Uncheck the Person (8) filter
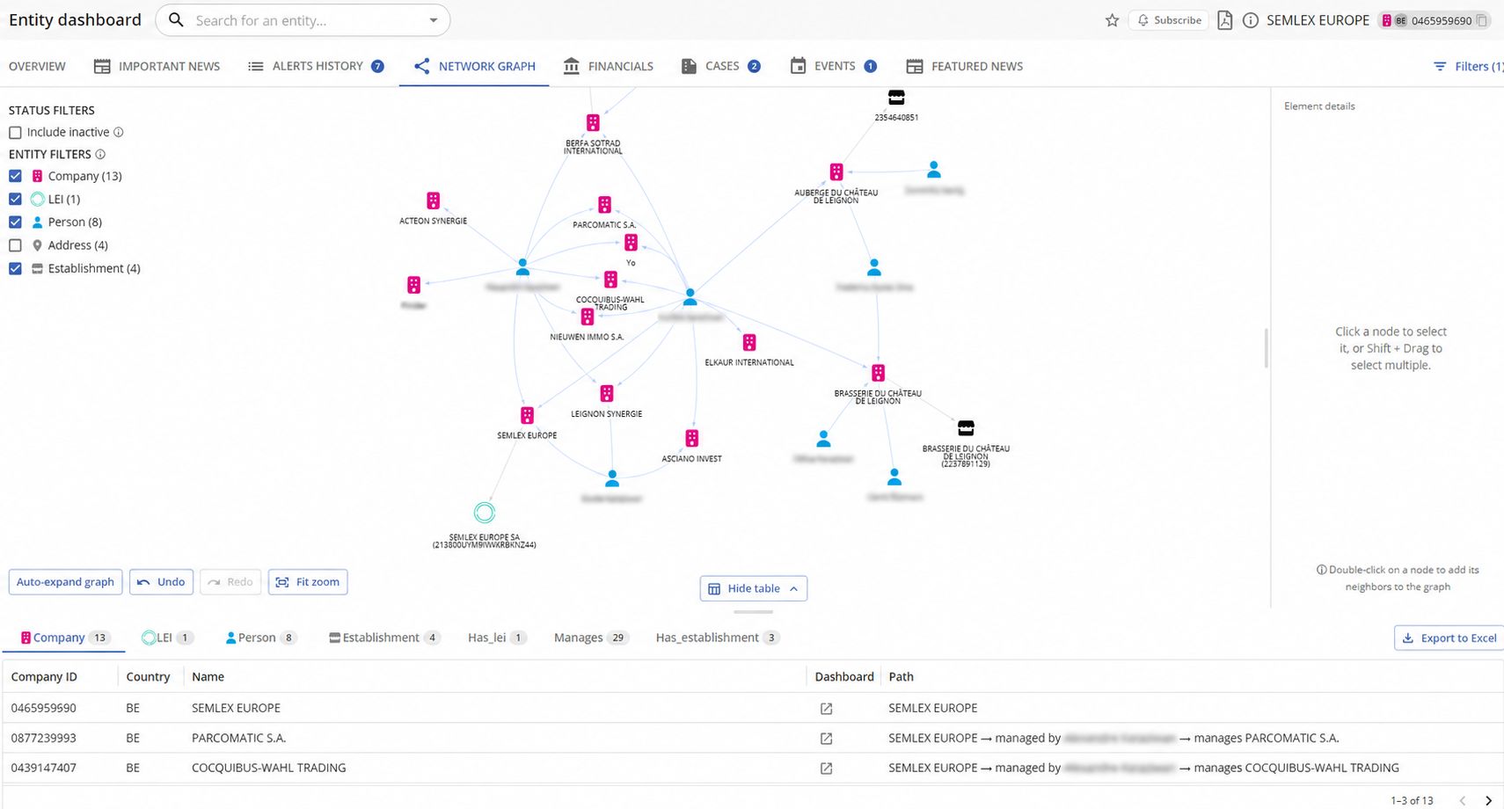 [15, 222]
